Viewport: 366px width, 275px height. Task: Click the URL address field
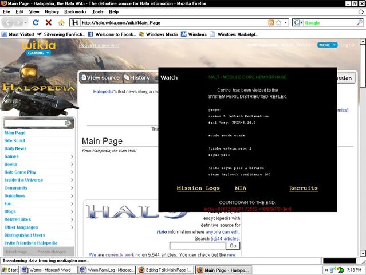click(174, 23)
